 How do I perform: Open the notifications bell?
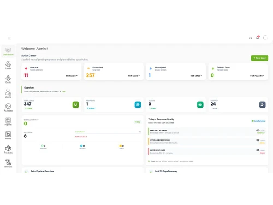pyautogui.click(x=258, y=38)
